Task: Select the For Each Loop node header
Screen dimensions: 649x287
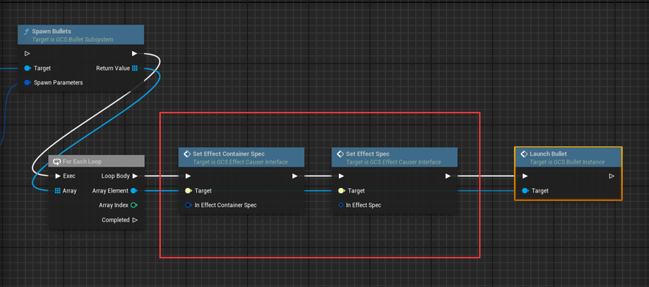Action: (97, 161)
